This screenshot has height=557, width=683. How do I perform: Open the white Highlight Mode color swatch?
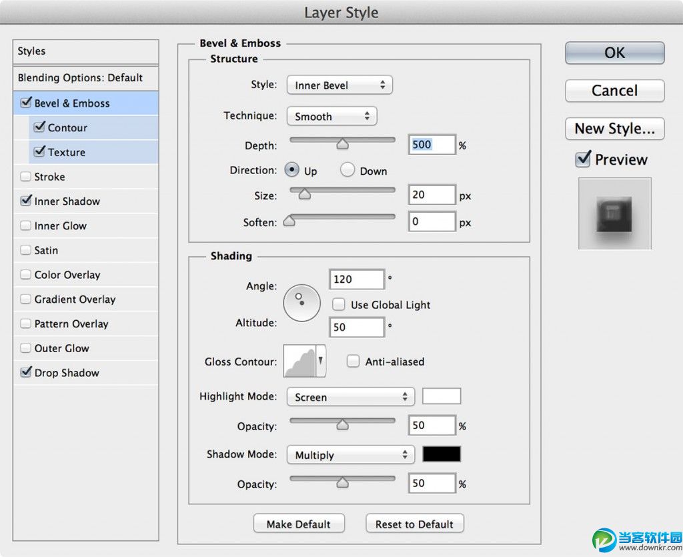(x=442, y=396)
